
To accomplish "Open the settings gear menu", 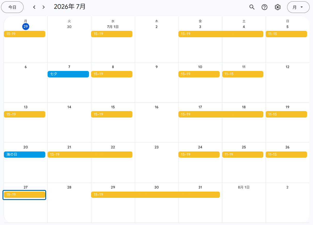I will pos(278,7).
